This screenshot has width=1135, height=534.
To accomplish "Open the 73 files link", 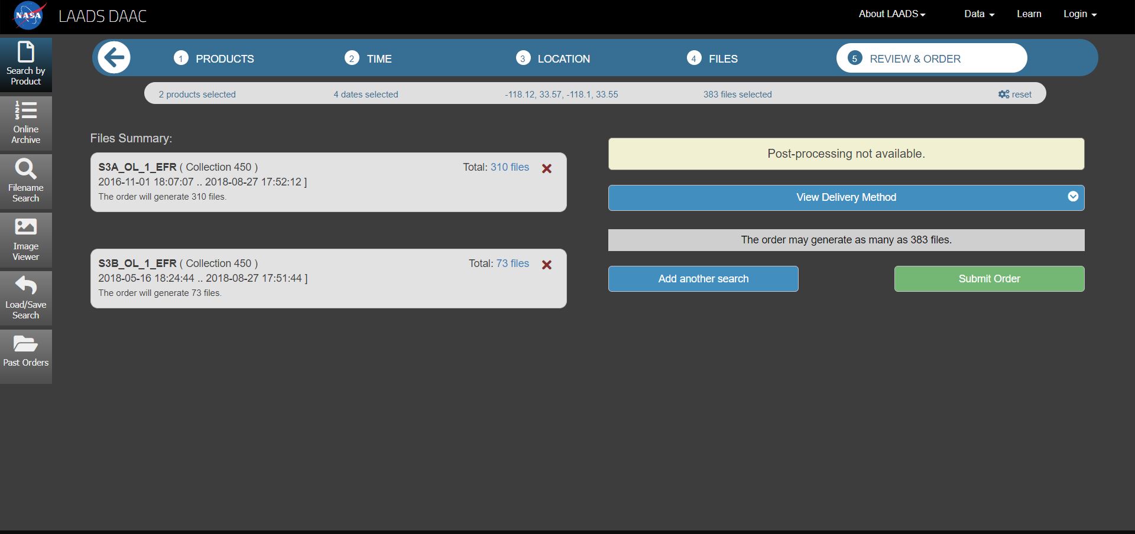I will pos(513,263).
